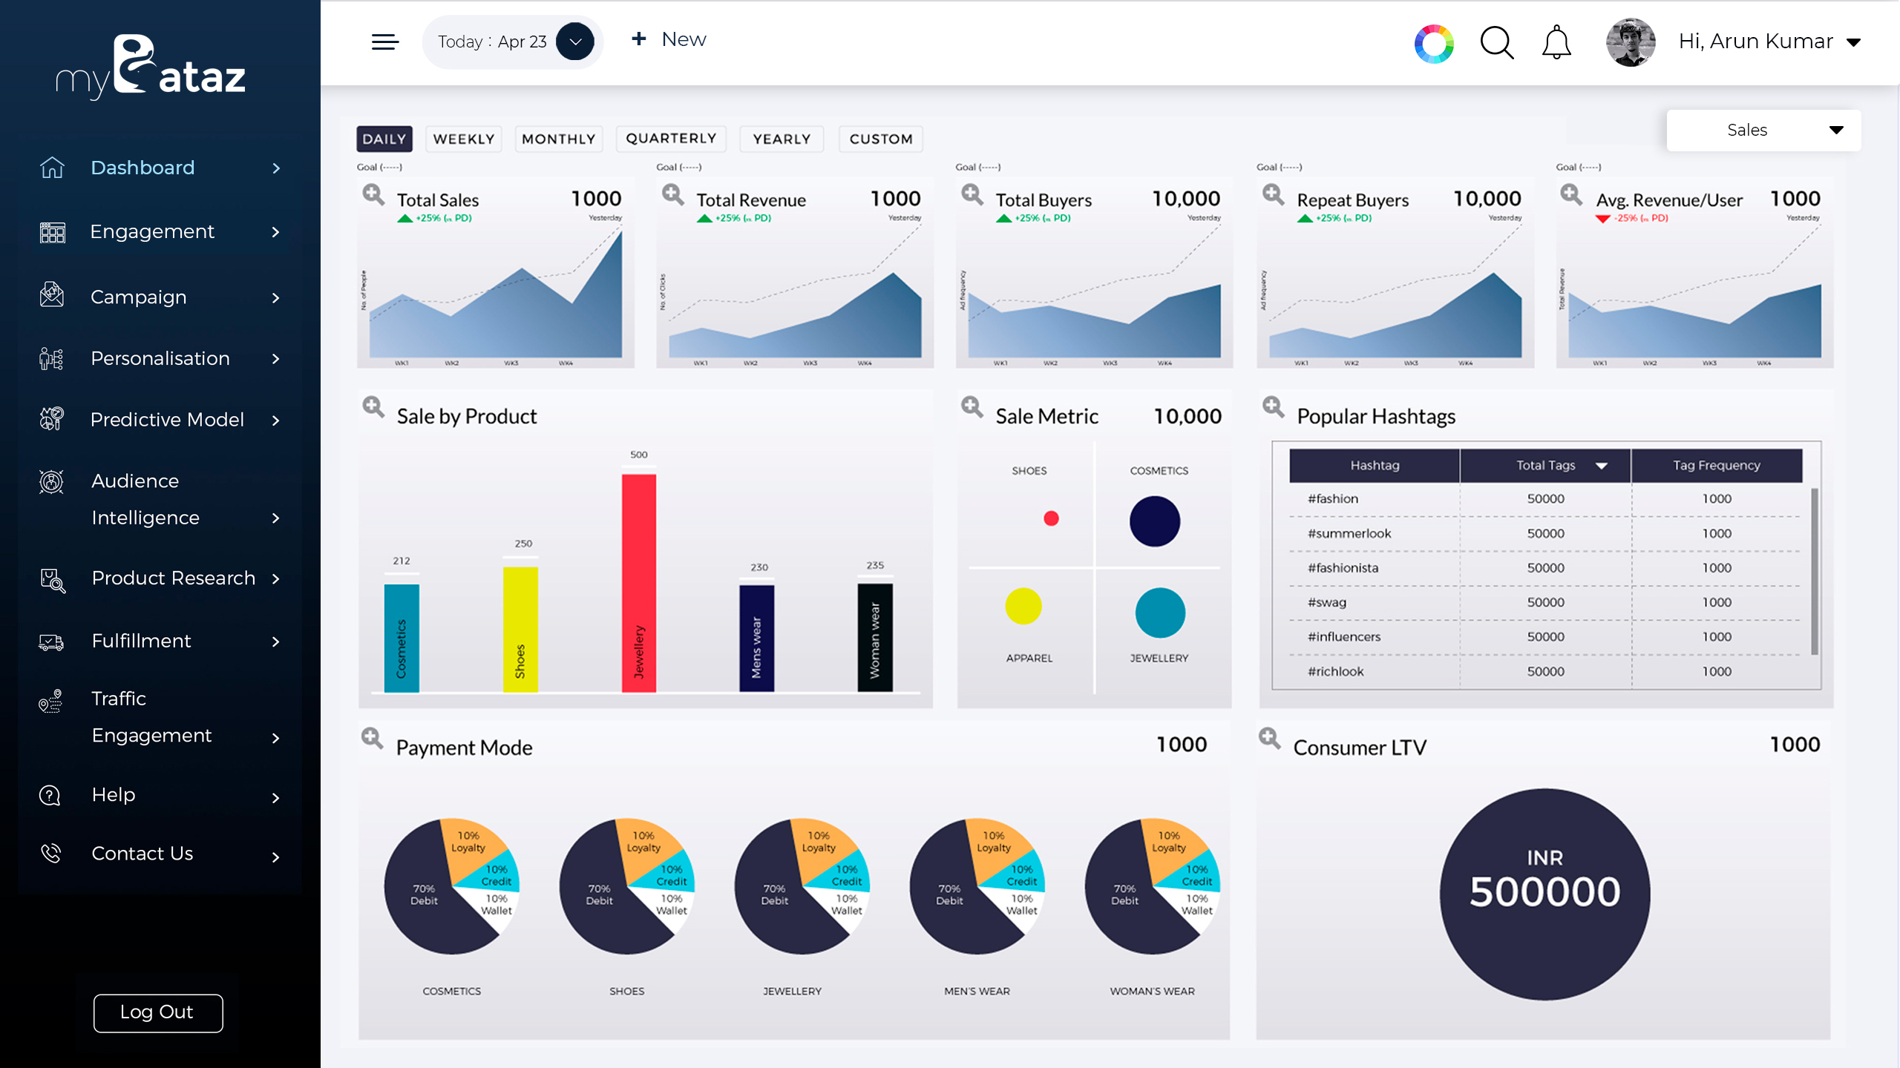Switch to the WEEKLY tab

coord(464,139)
